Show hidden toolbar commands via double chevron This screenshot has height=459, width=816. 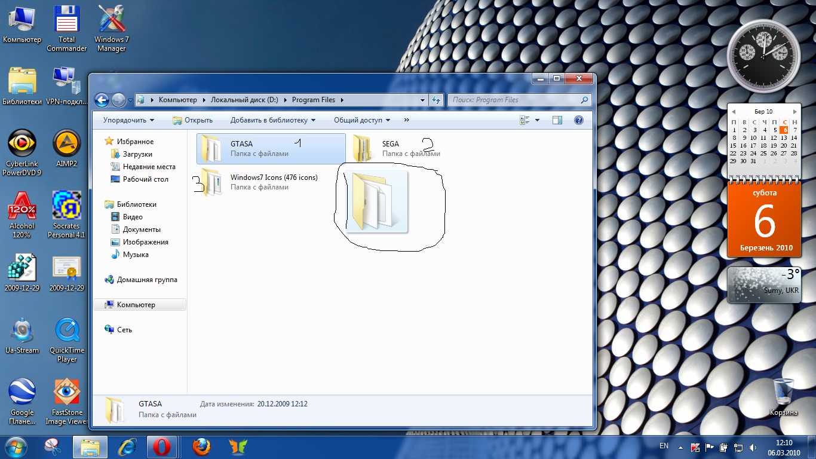pos(407,120)
